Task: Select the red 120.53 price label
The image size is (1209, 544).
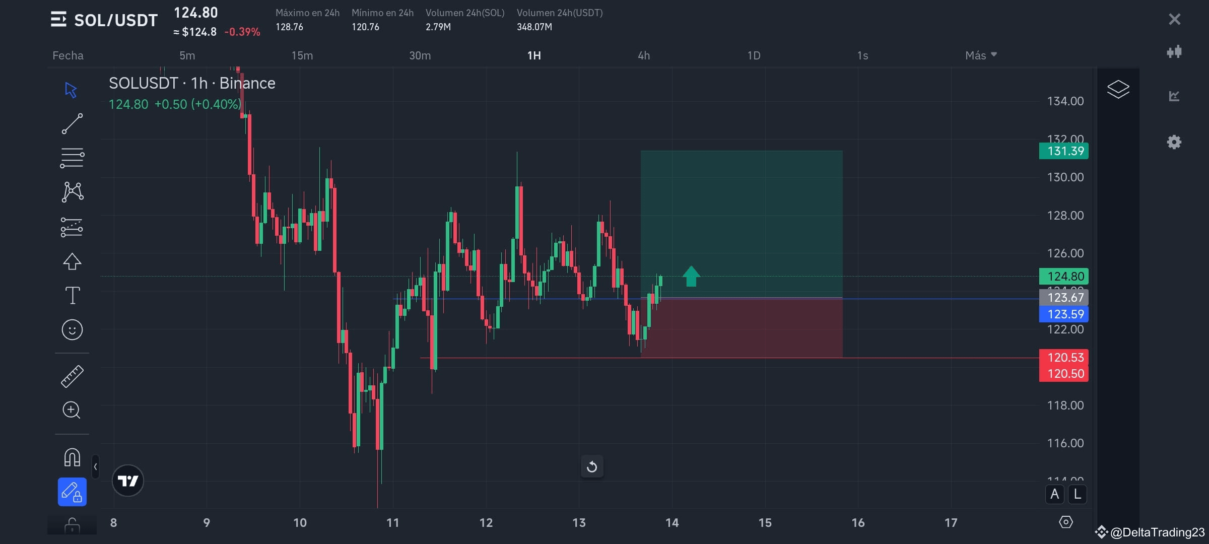Action: click(x=1064, y=358)
